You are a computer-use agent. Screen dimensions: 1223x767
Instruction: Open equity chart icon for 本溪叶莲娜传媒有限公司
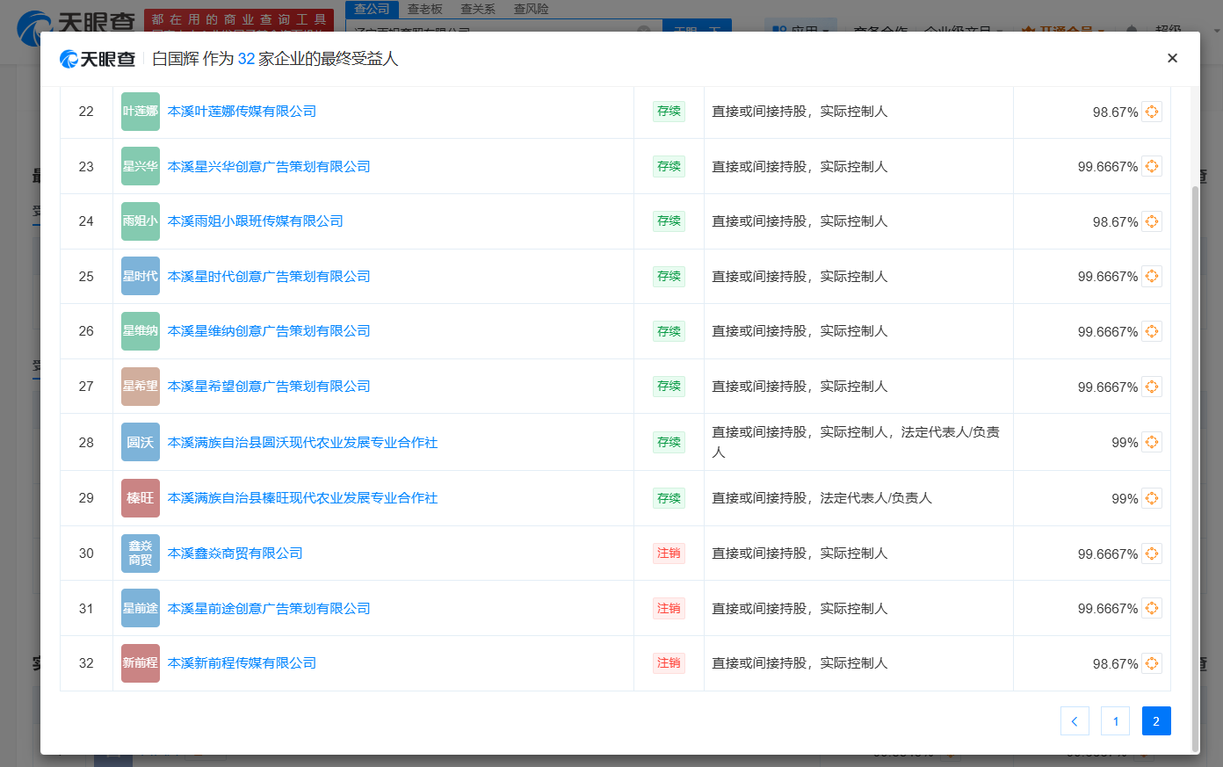pos(1152,112)
